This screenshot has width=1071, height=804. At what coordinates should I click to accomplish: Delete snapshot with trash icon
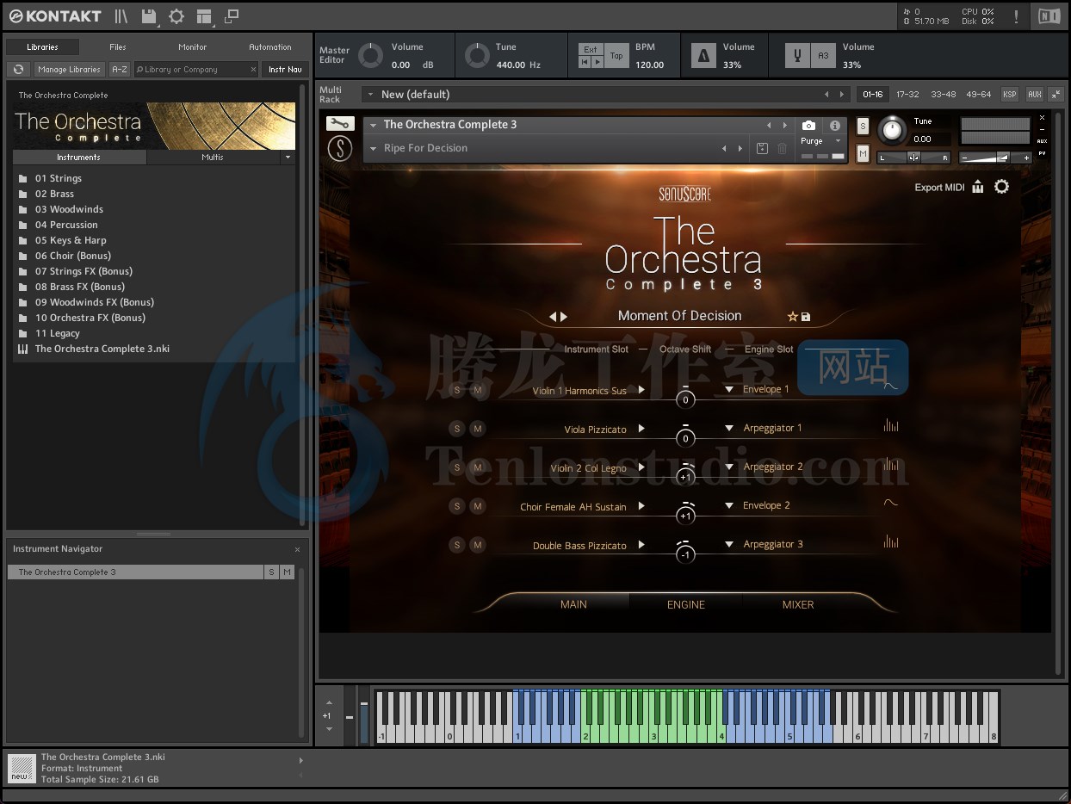[x=782, y=148]
